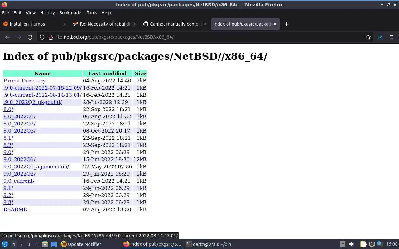Open the Firefox hamburger application menu

392,37
